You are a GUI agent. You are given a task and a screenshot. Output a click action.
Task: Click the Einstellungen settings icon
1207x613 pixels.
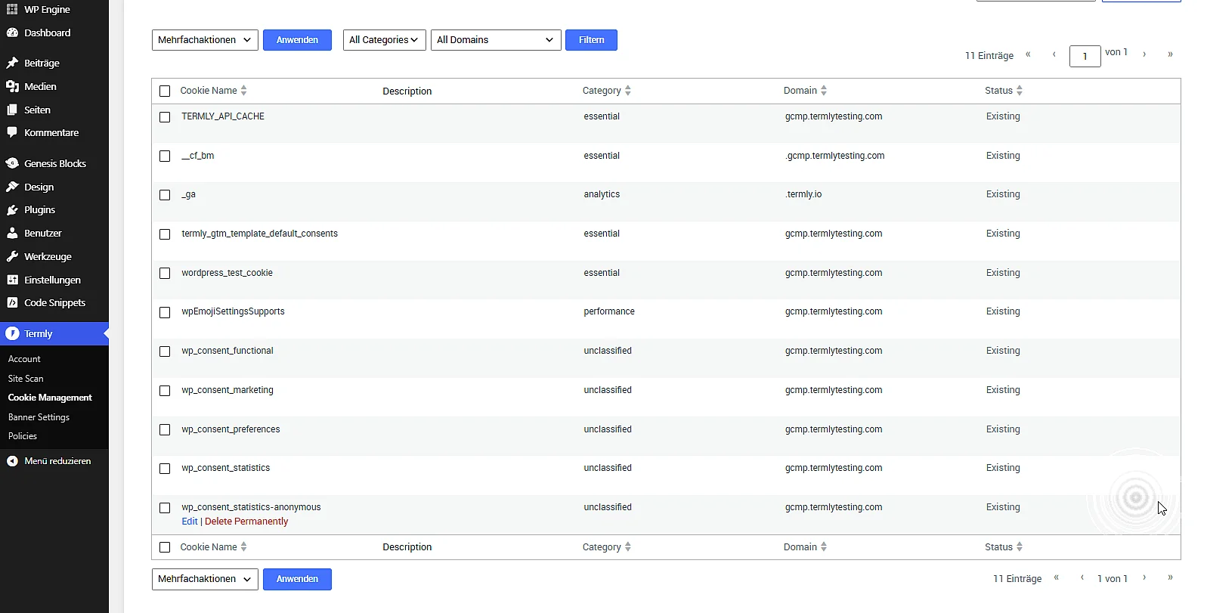coord(12,280)
